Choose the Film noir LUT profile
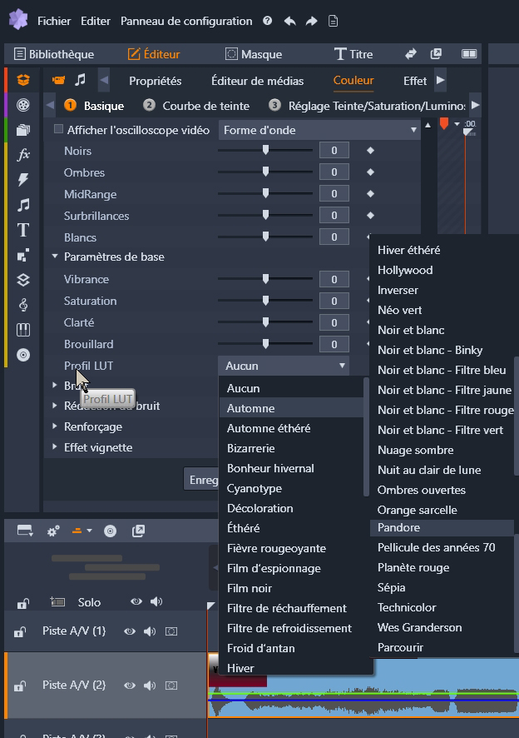 (250, 588)
